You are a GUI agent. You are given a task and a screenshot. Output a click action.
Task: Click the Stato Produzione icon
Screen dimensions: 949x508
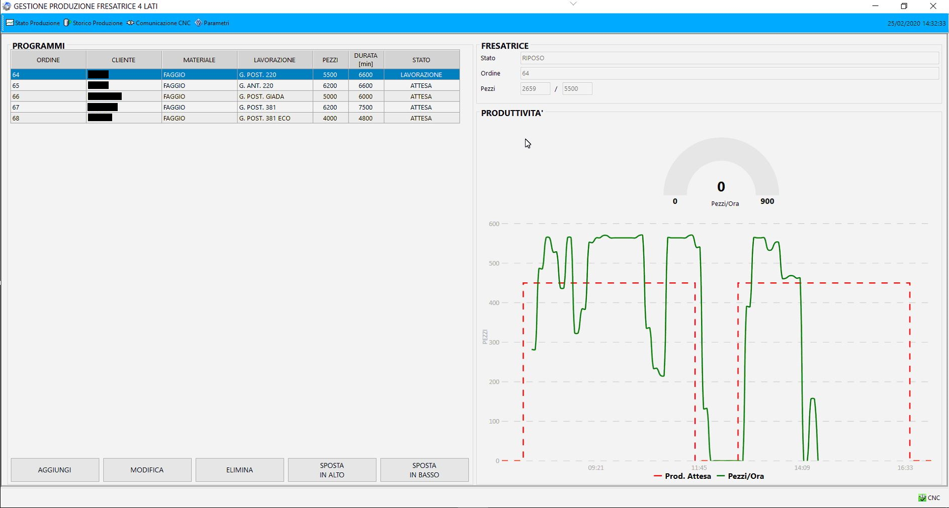point(10,23)
